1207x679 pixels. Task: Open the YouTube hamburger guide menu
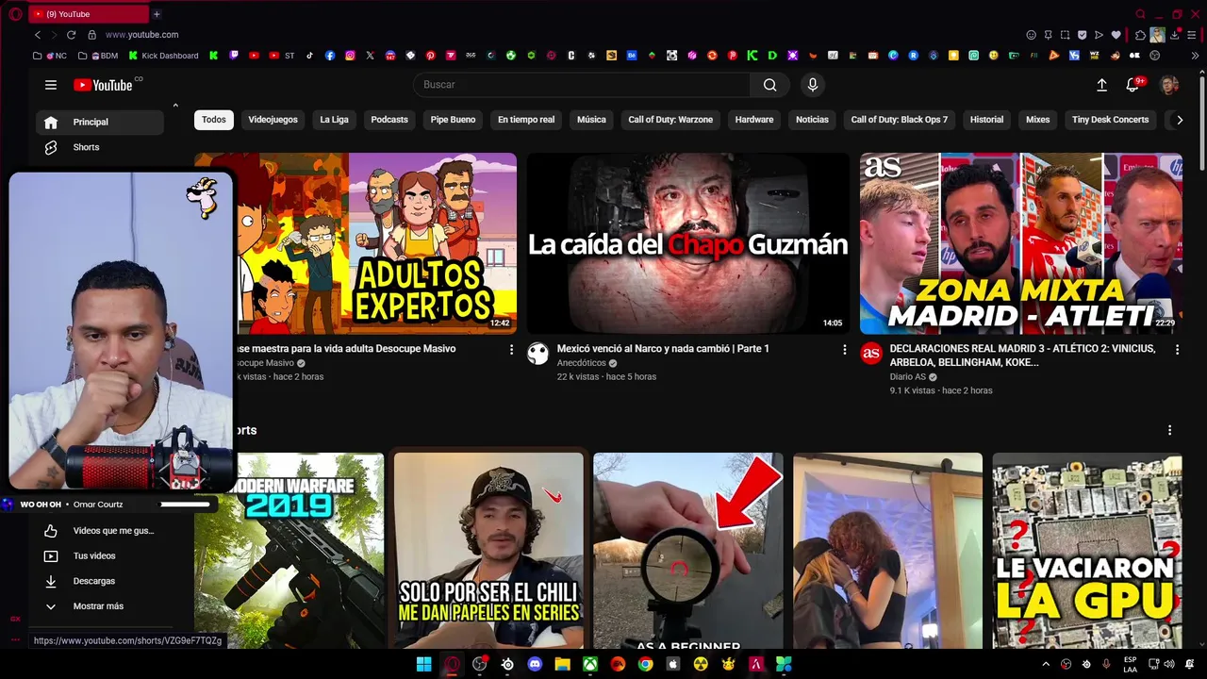[x=51, y=85]
